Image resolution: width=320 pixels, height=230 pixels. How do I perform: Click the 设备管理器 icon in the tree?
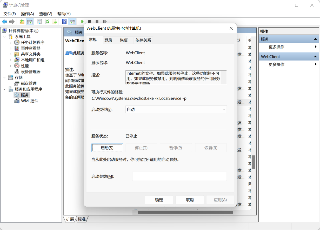(x=17, y=72)
